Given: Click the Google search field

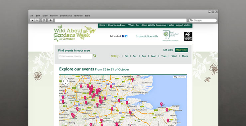Looking at the screenshot, I should (x=203, y=21).
